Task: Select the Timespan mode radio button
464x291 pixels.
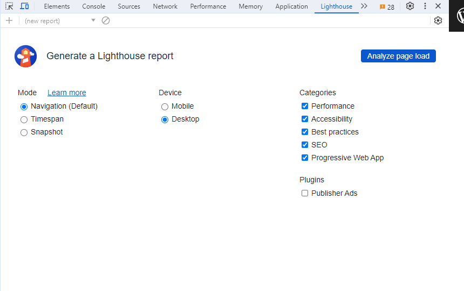Action: 24,119
